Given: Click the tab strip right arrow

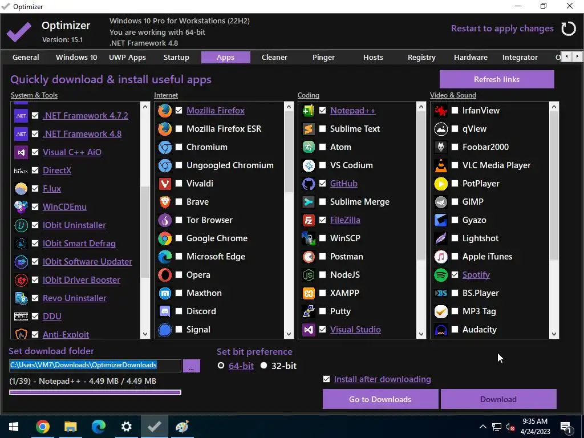Looking at the screenshot, I should coord(577,56).
